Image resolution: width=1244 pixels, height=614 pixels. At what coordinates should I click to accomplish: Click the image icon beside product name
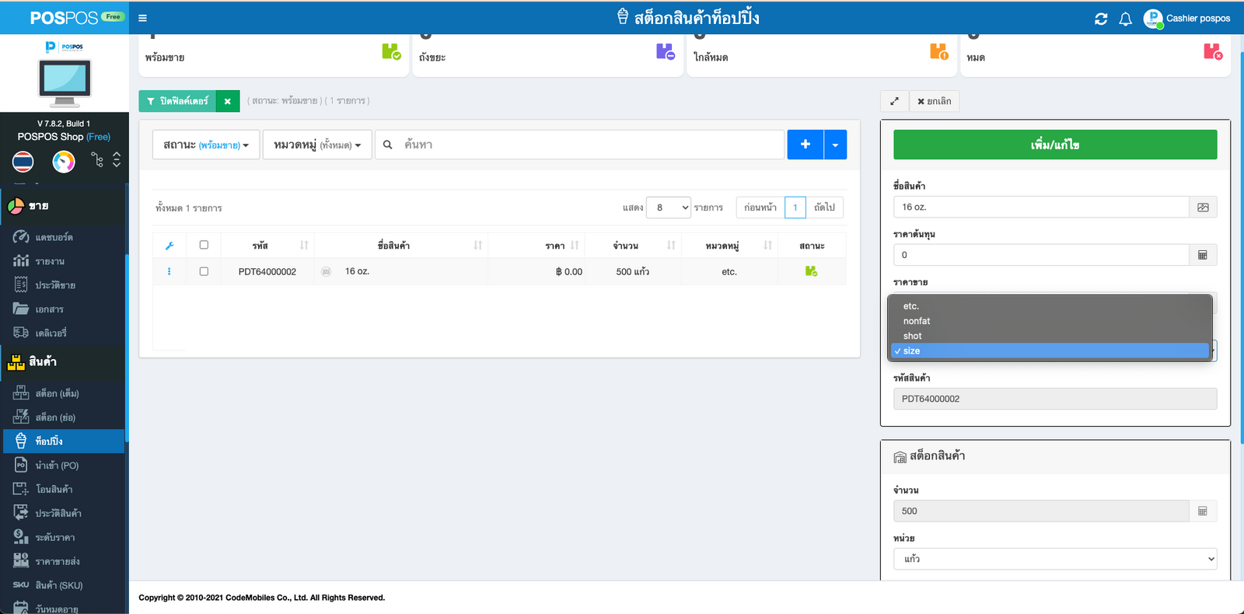1202,208
